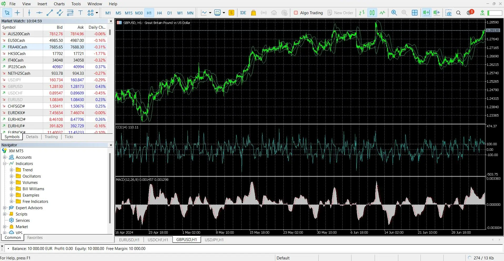This screenshot has width=504, height=261.
Task: Select the cursor arrow tool
Action: [x=7, y=13]
